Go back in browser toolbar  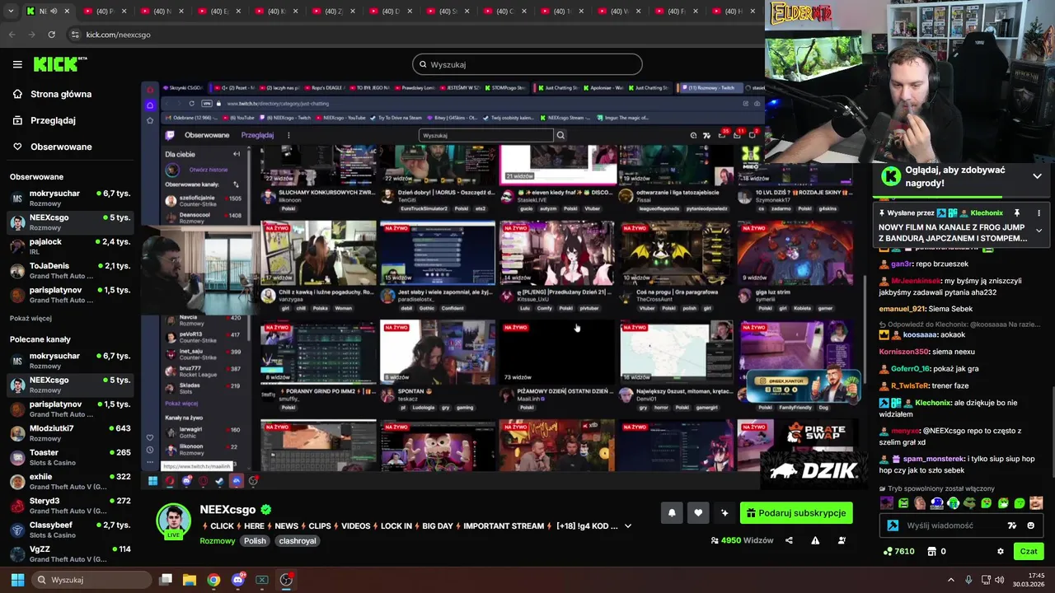[x=12, y=35]
